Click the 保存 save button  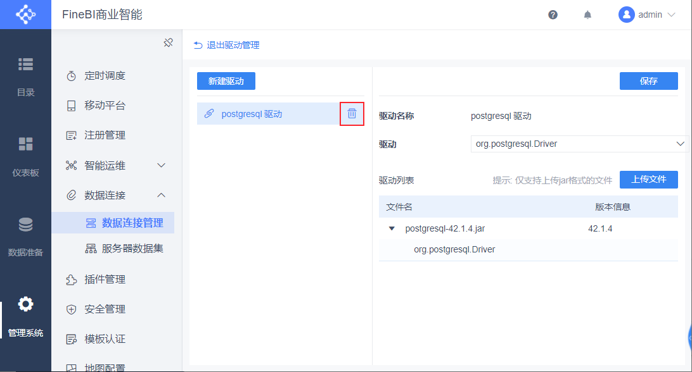pos(648,81)
